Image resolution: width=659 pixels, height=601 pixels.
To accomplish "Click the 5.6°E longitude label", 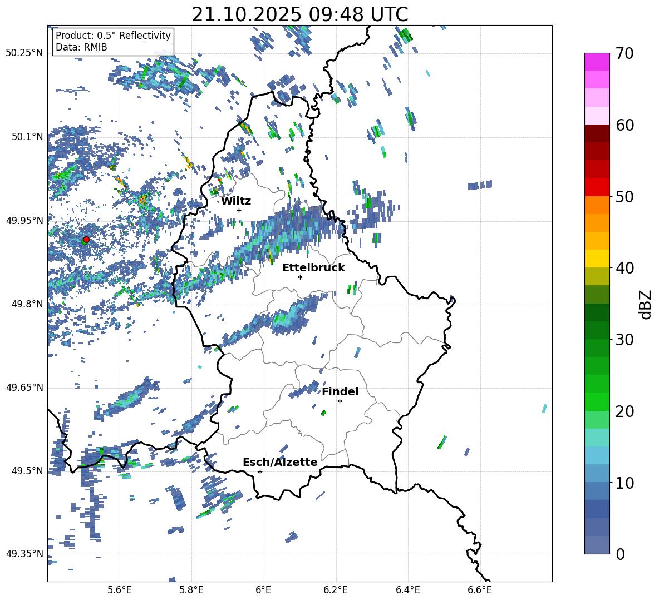I will click(x=120, y=590).
